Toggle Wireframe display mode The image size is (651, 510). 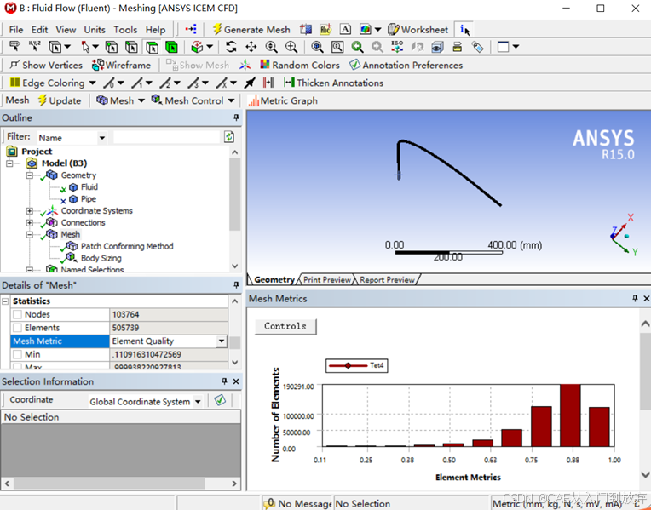[x=121, y=66]
